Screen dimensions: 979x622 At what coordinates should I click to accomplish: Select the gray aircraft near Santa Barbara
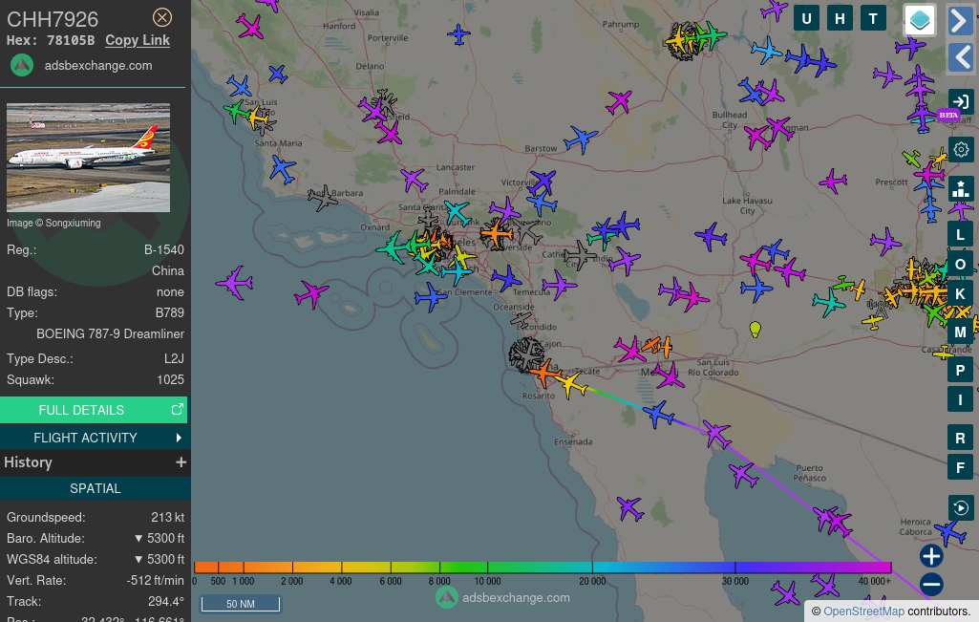point(323,198)
